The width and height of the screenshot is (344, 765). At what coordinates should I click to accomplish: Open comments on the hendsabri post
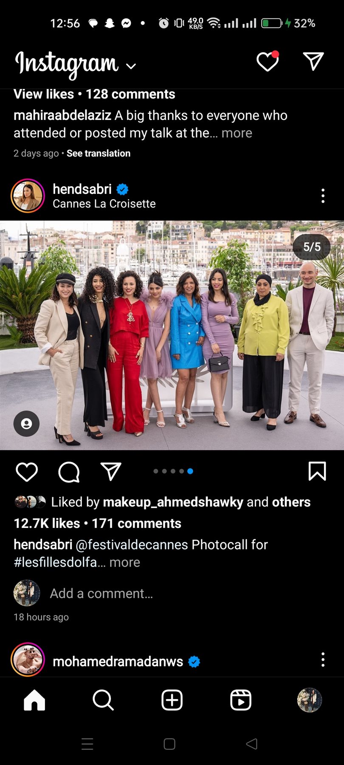pyautogui.click(x=69, y=472)
